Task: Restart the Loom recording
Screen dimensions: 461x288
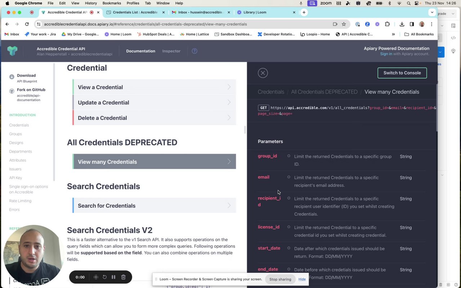Action: [x=104, y=277]
